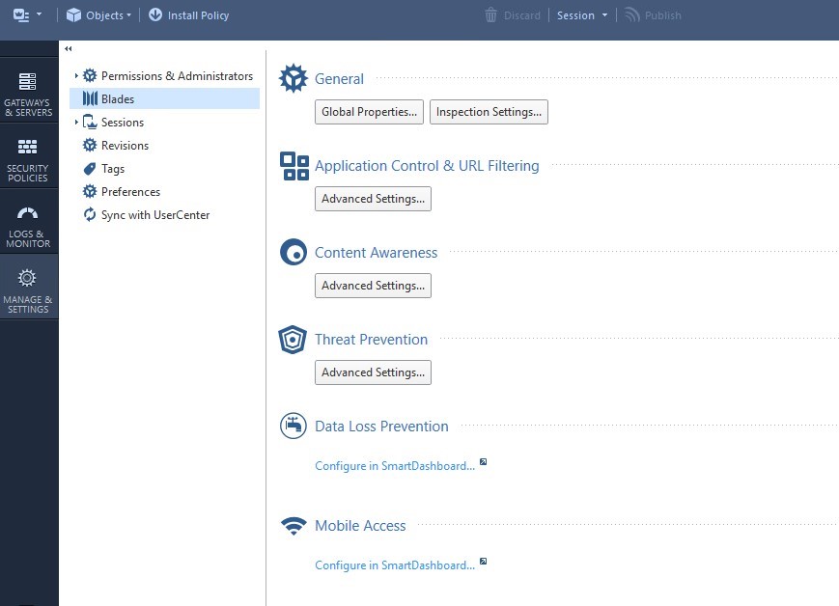
Task: Open Threat Prevention Advanced Settings
Action: tap(373, 372)
